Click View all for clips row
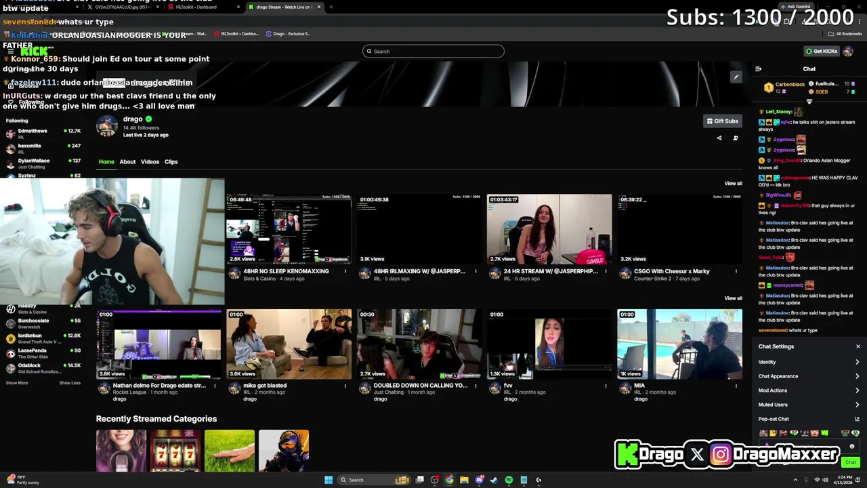Image resolution: width=867 pixels, height=488 pixels. click(x=733, y=298)
